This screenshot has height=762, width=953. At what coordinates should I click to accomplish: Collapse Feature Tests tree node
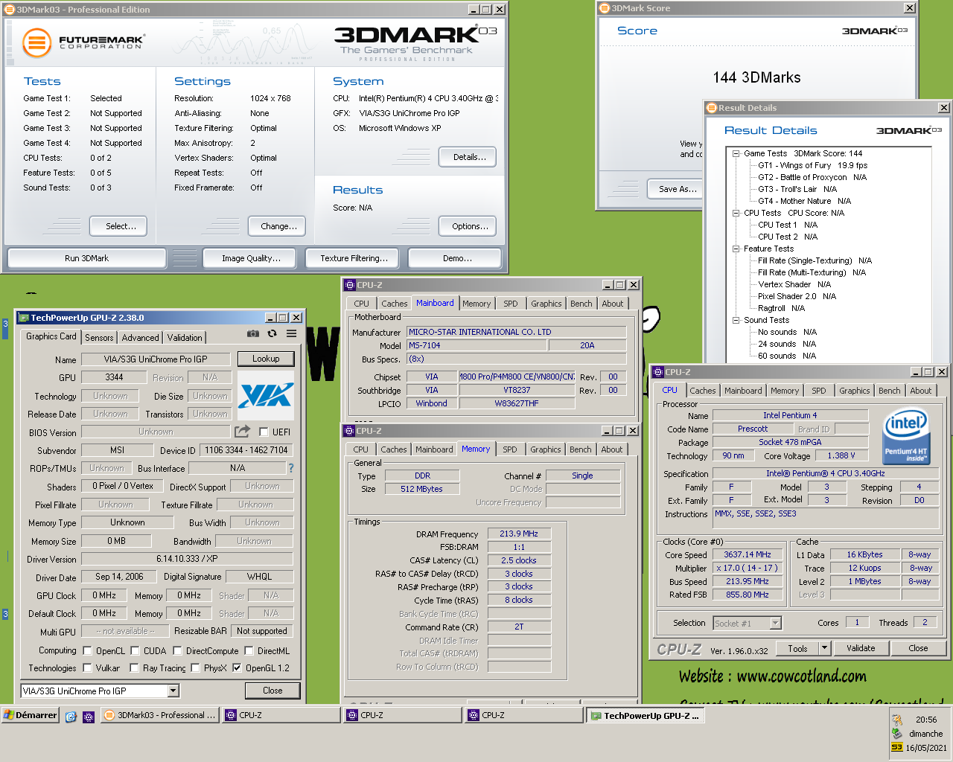pyautogui.click(x=736, y=249)
